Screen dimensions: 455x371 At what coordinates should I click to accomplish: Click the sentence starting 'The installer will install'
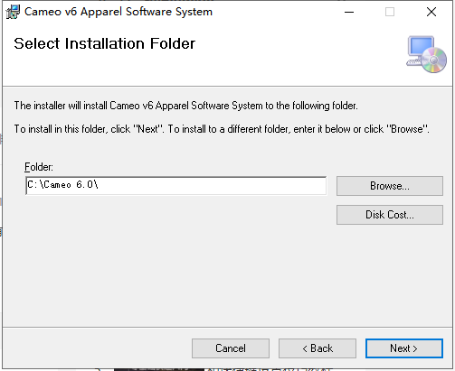(x=186, y=106)
